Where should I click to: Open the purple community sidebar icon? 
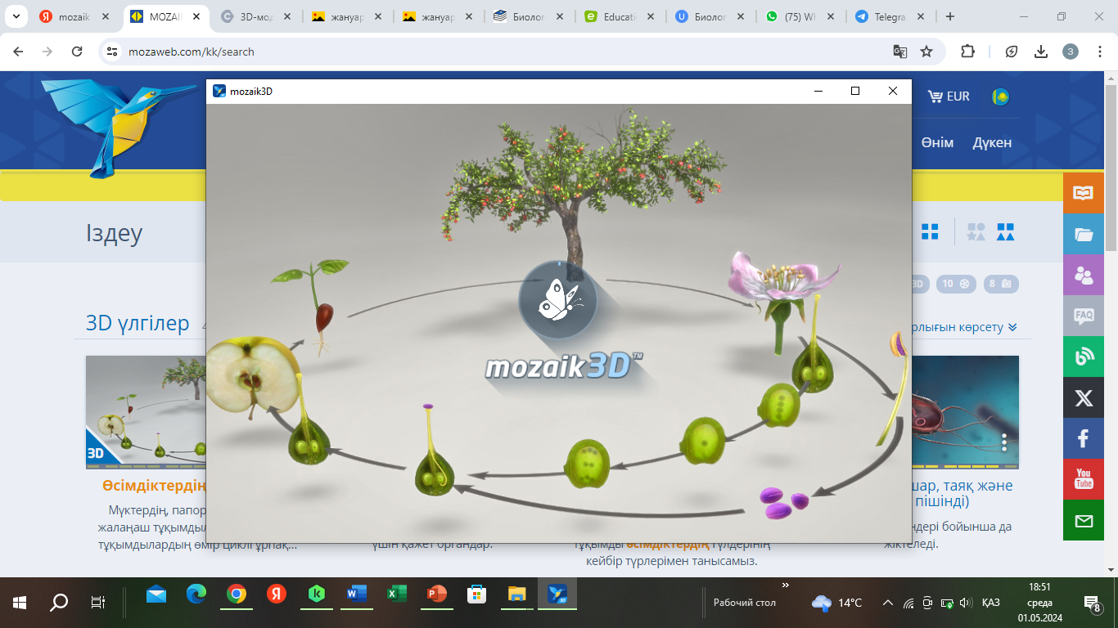pyautogui.click(x=1084, y=276)
